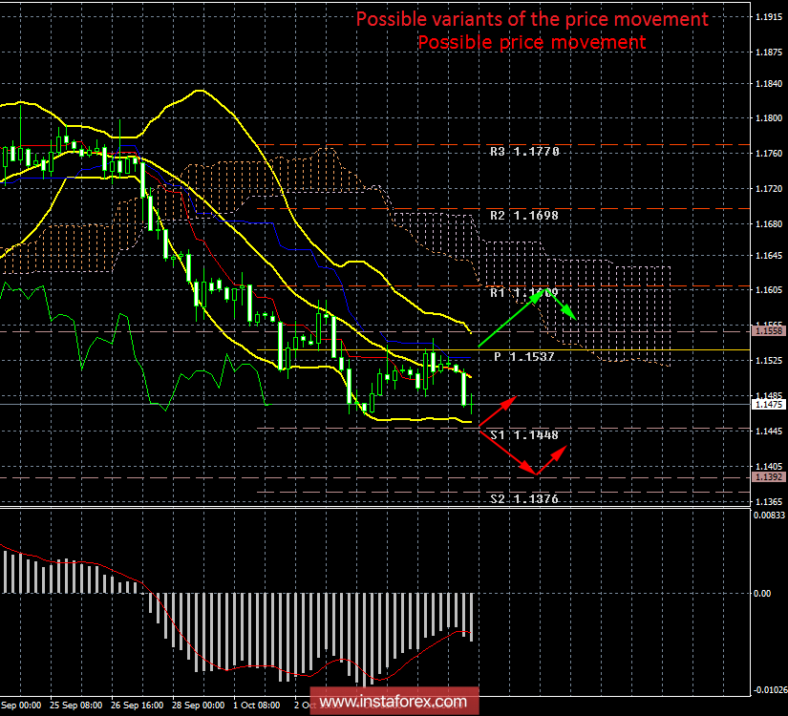Click the 25 Sep 08:00 time label

75,705
